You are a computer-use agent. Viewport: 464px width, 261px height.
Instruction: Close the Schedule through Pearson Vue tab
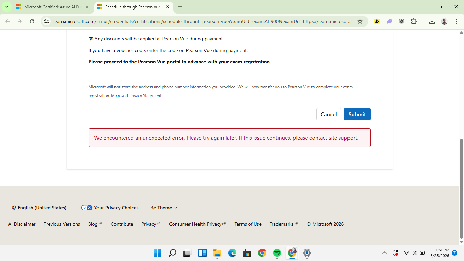(x=167, y=7)
